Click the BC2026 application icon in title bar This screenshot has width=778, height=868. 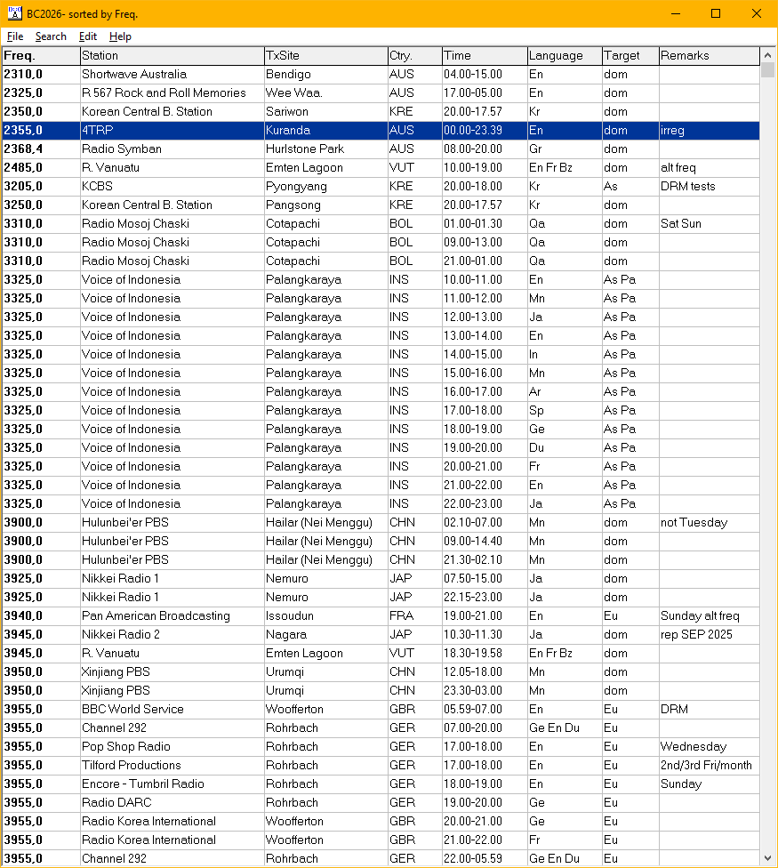pos(12,13)
